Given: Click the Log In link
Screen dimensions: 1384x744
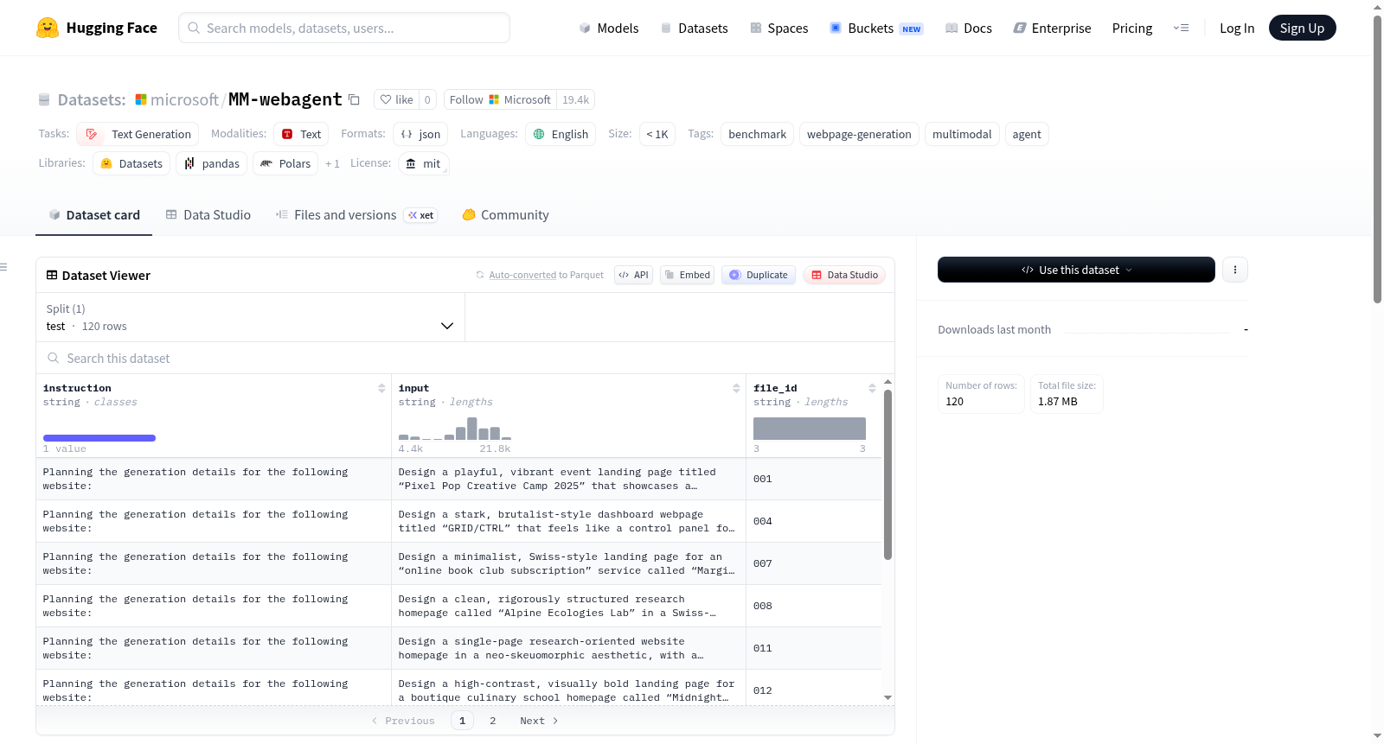Looking at the screenshot, I should click(1237, 28).
